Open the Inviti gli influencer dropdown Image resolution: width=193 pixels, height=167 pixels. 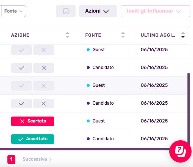(x=155, y=11)
